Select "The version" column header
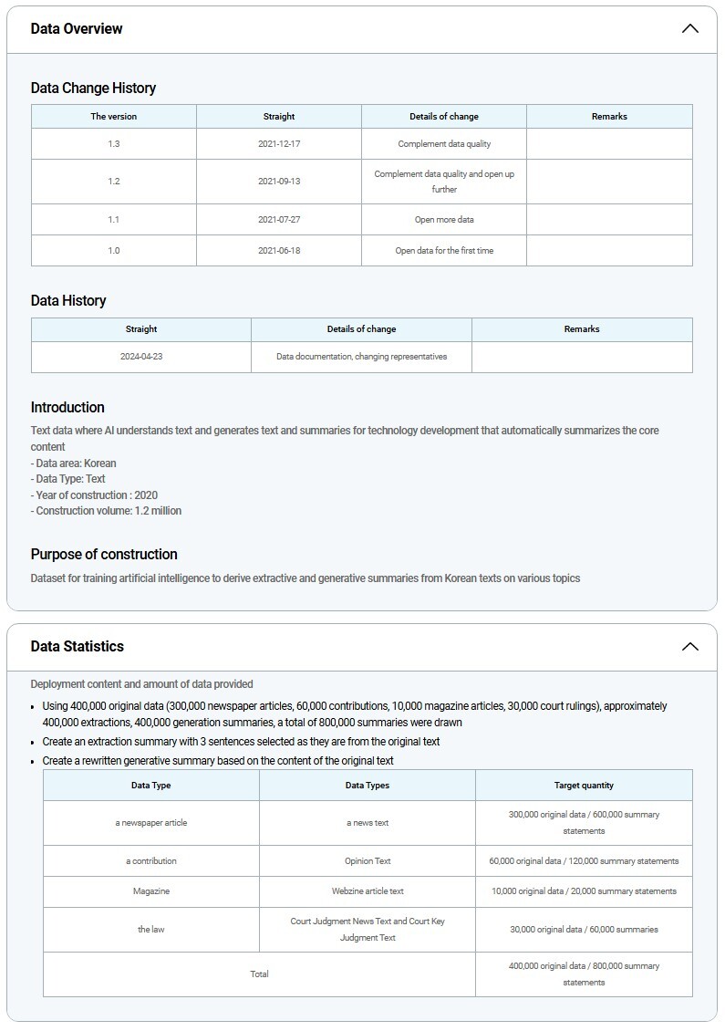 (114, 117)
